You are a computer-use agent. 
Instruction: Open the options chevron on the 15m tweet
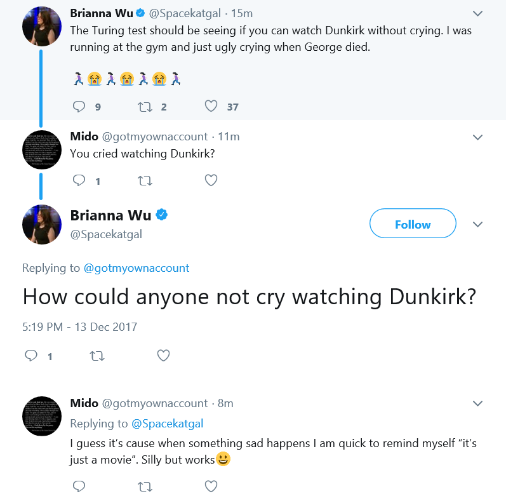coord(477,13)
